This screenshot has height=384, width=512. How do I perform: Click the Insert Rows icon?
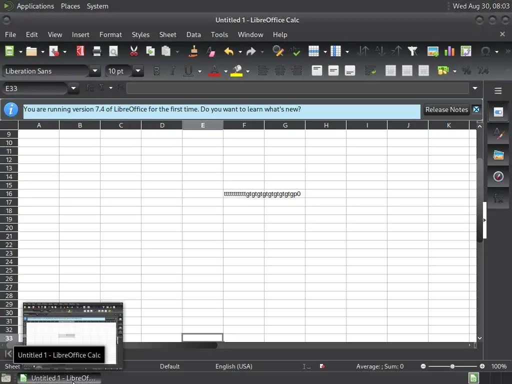[x=313, y=51]
